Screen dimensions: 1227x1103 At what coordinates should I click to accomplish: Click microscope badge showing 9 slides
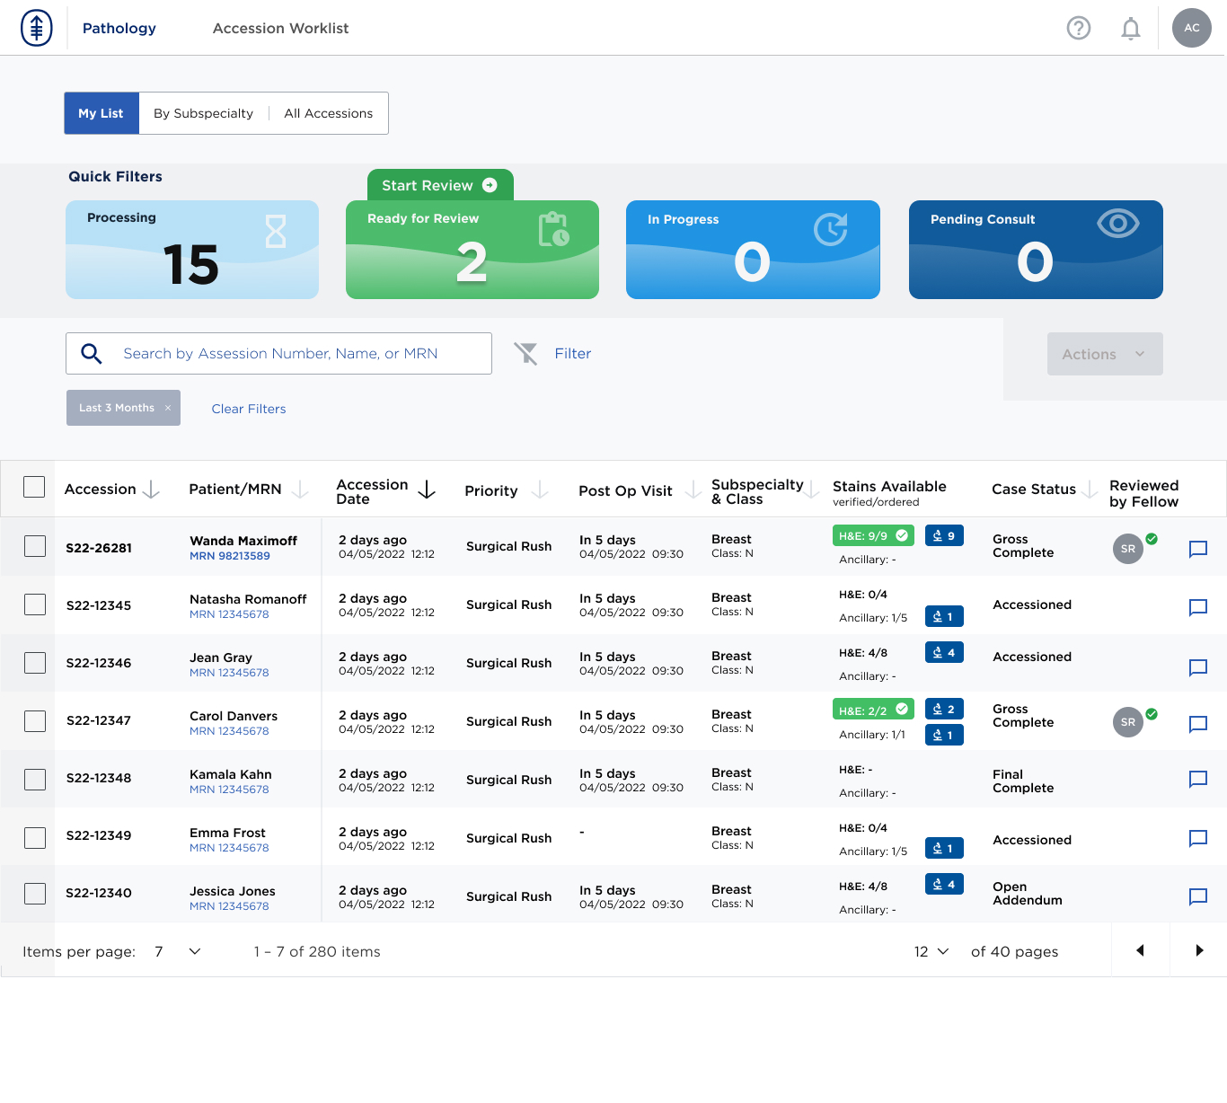(x=943, y=536)
